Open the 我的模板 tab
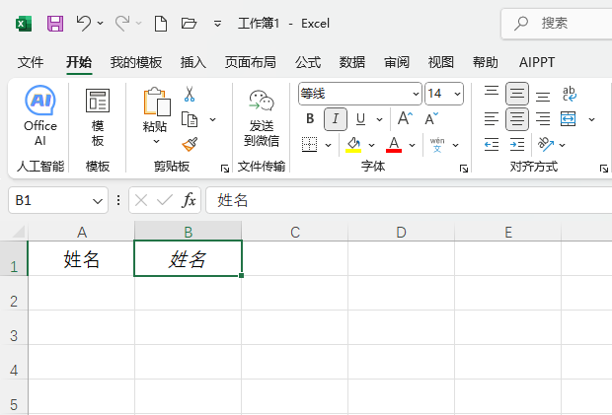This screenshot has width=612, height=415. click(136, 62)
